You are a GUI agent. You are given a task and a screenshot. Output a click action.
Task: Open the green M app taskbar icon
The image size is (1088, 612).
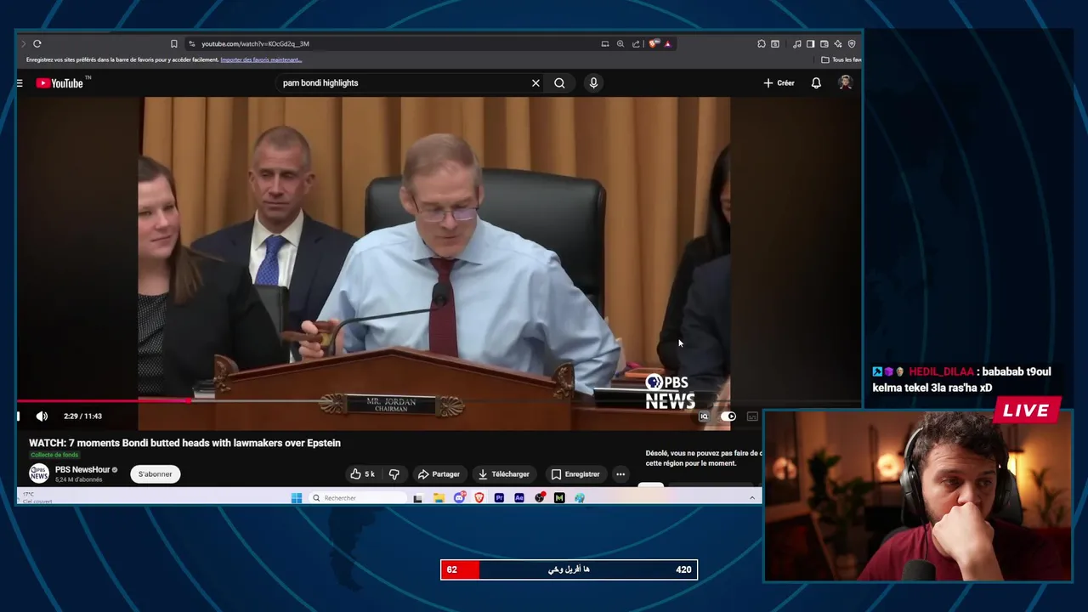pyautogui.click(x=559, y=498)
